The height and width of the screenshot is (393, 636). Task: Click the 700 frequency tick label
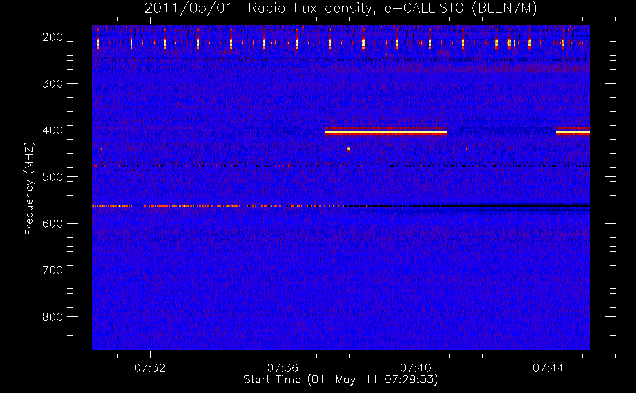point(53,270)
